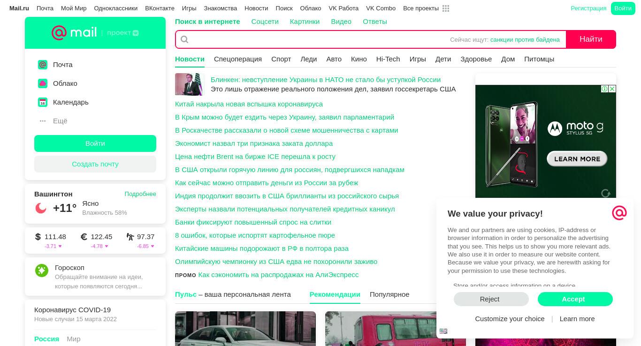Click the small icon at privacy popup bottom-left
Viewport: 641px width, 346px height.
coord(443,331)
